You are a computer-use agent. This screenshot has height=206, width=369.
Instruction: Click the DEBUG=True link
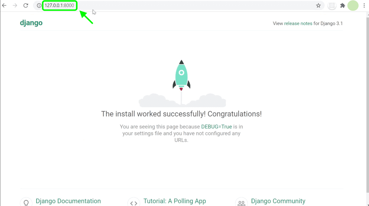pos(217,127)
